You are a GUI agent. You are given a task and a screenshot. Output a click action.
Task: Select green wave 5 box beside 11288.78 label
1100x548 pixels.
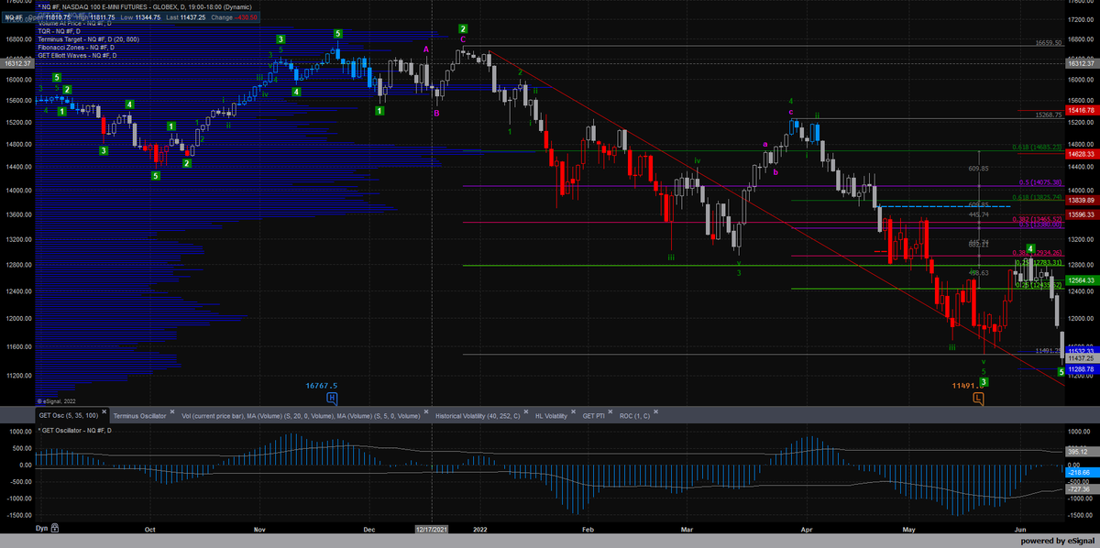pyautogui.click(x=1061, y=372)
